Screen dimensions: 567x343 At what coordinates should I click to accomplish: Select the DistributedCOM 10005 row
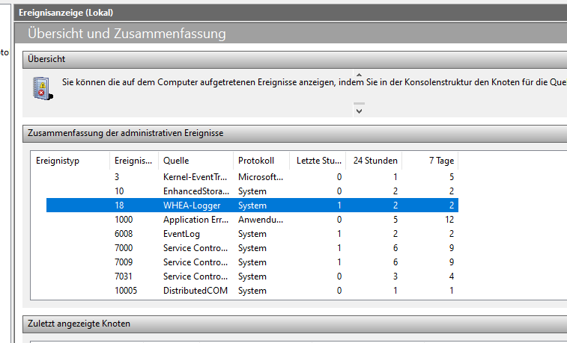tap(252, 291)
